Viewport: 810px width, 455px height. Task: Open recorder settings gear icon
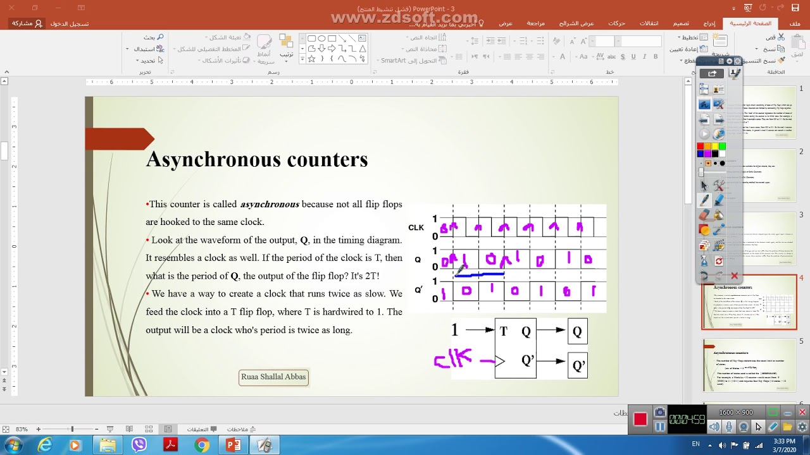point(802,427)
